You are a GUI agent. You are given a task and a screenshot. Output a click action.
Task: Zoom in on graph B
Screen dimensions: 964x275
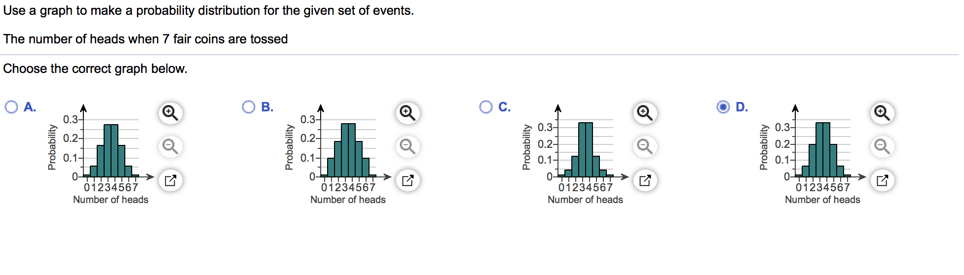click(408, 113)
